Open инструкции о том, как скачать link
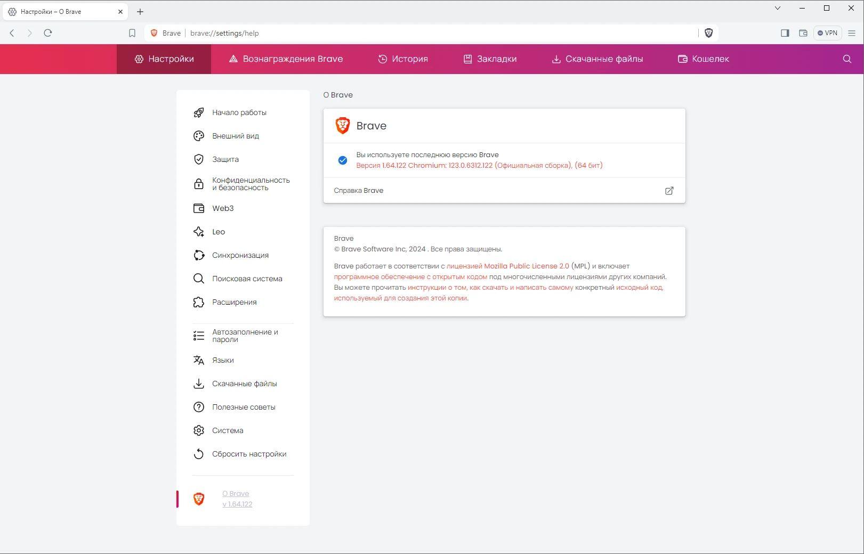The height and width of the screenshot is (554, 864). click(490, 288)
